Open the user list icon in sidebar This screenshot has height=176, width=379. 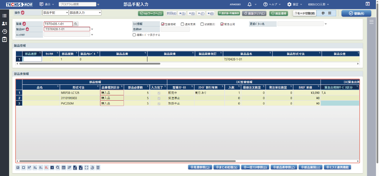[4, 23]
